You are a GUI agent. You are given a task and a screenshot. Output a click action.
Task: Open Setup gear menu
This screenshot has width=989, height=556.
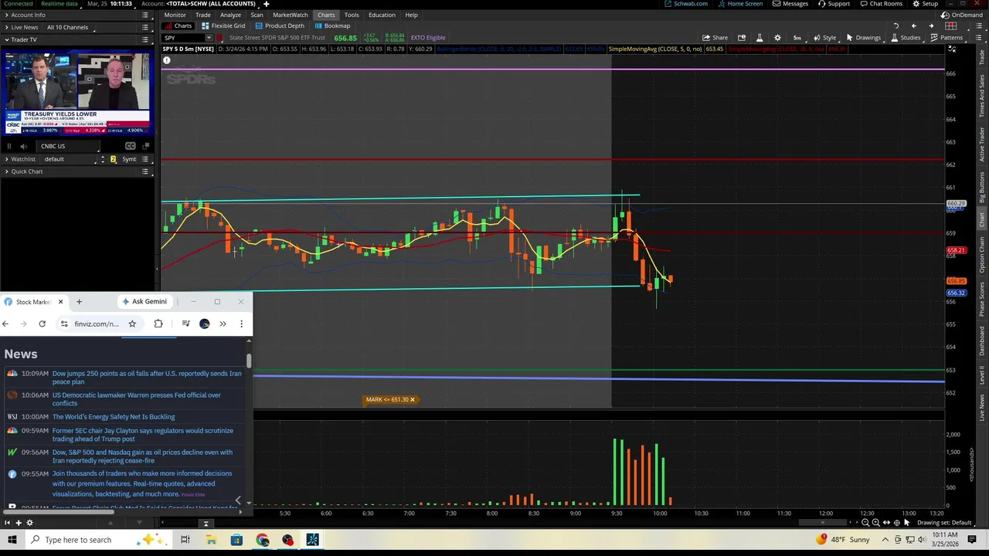click(925, 4)
